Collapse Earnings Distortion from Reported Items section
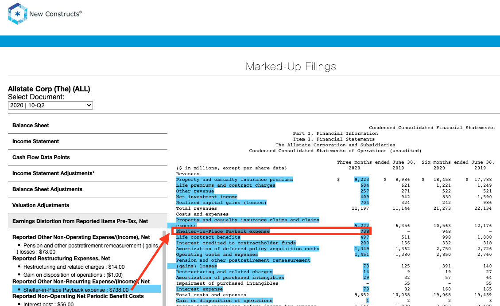 88,221
